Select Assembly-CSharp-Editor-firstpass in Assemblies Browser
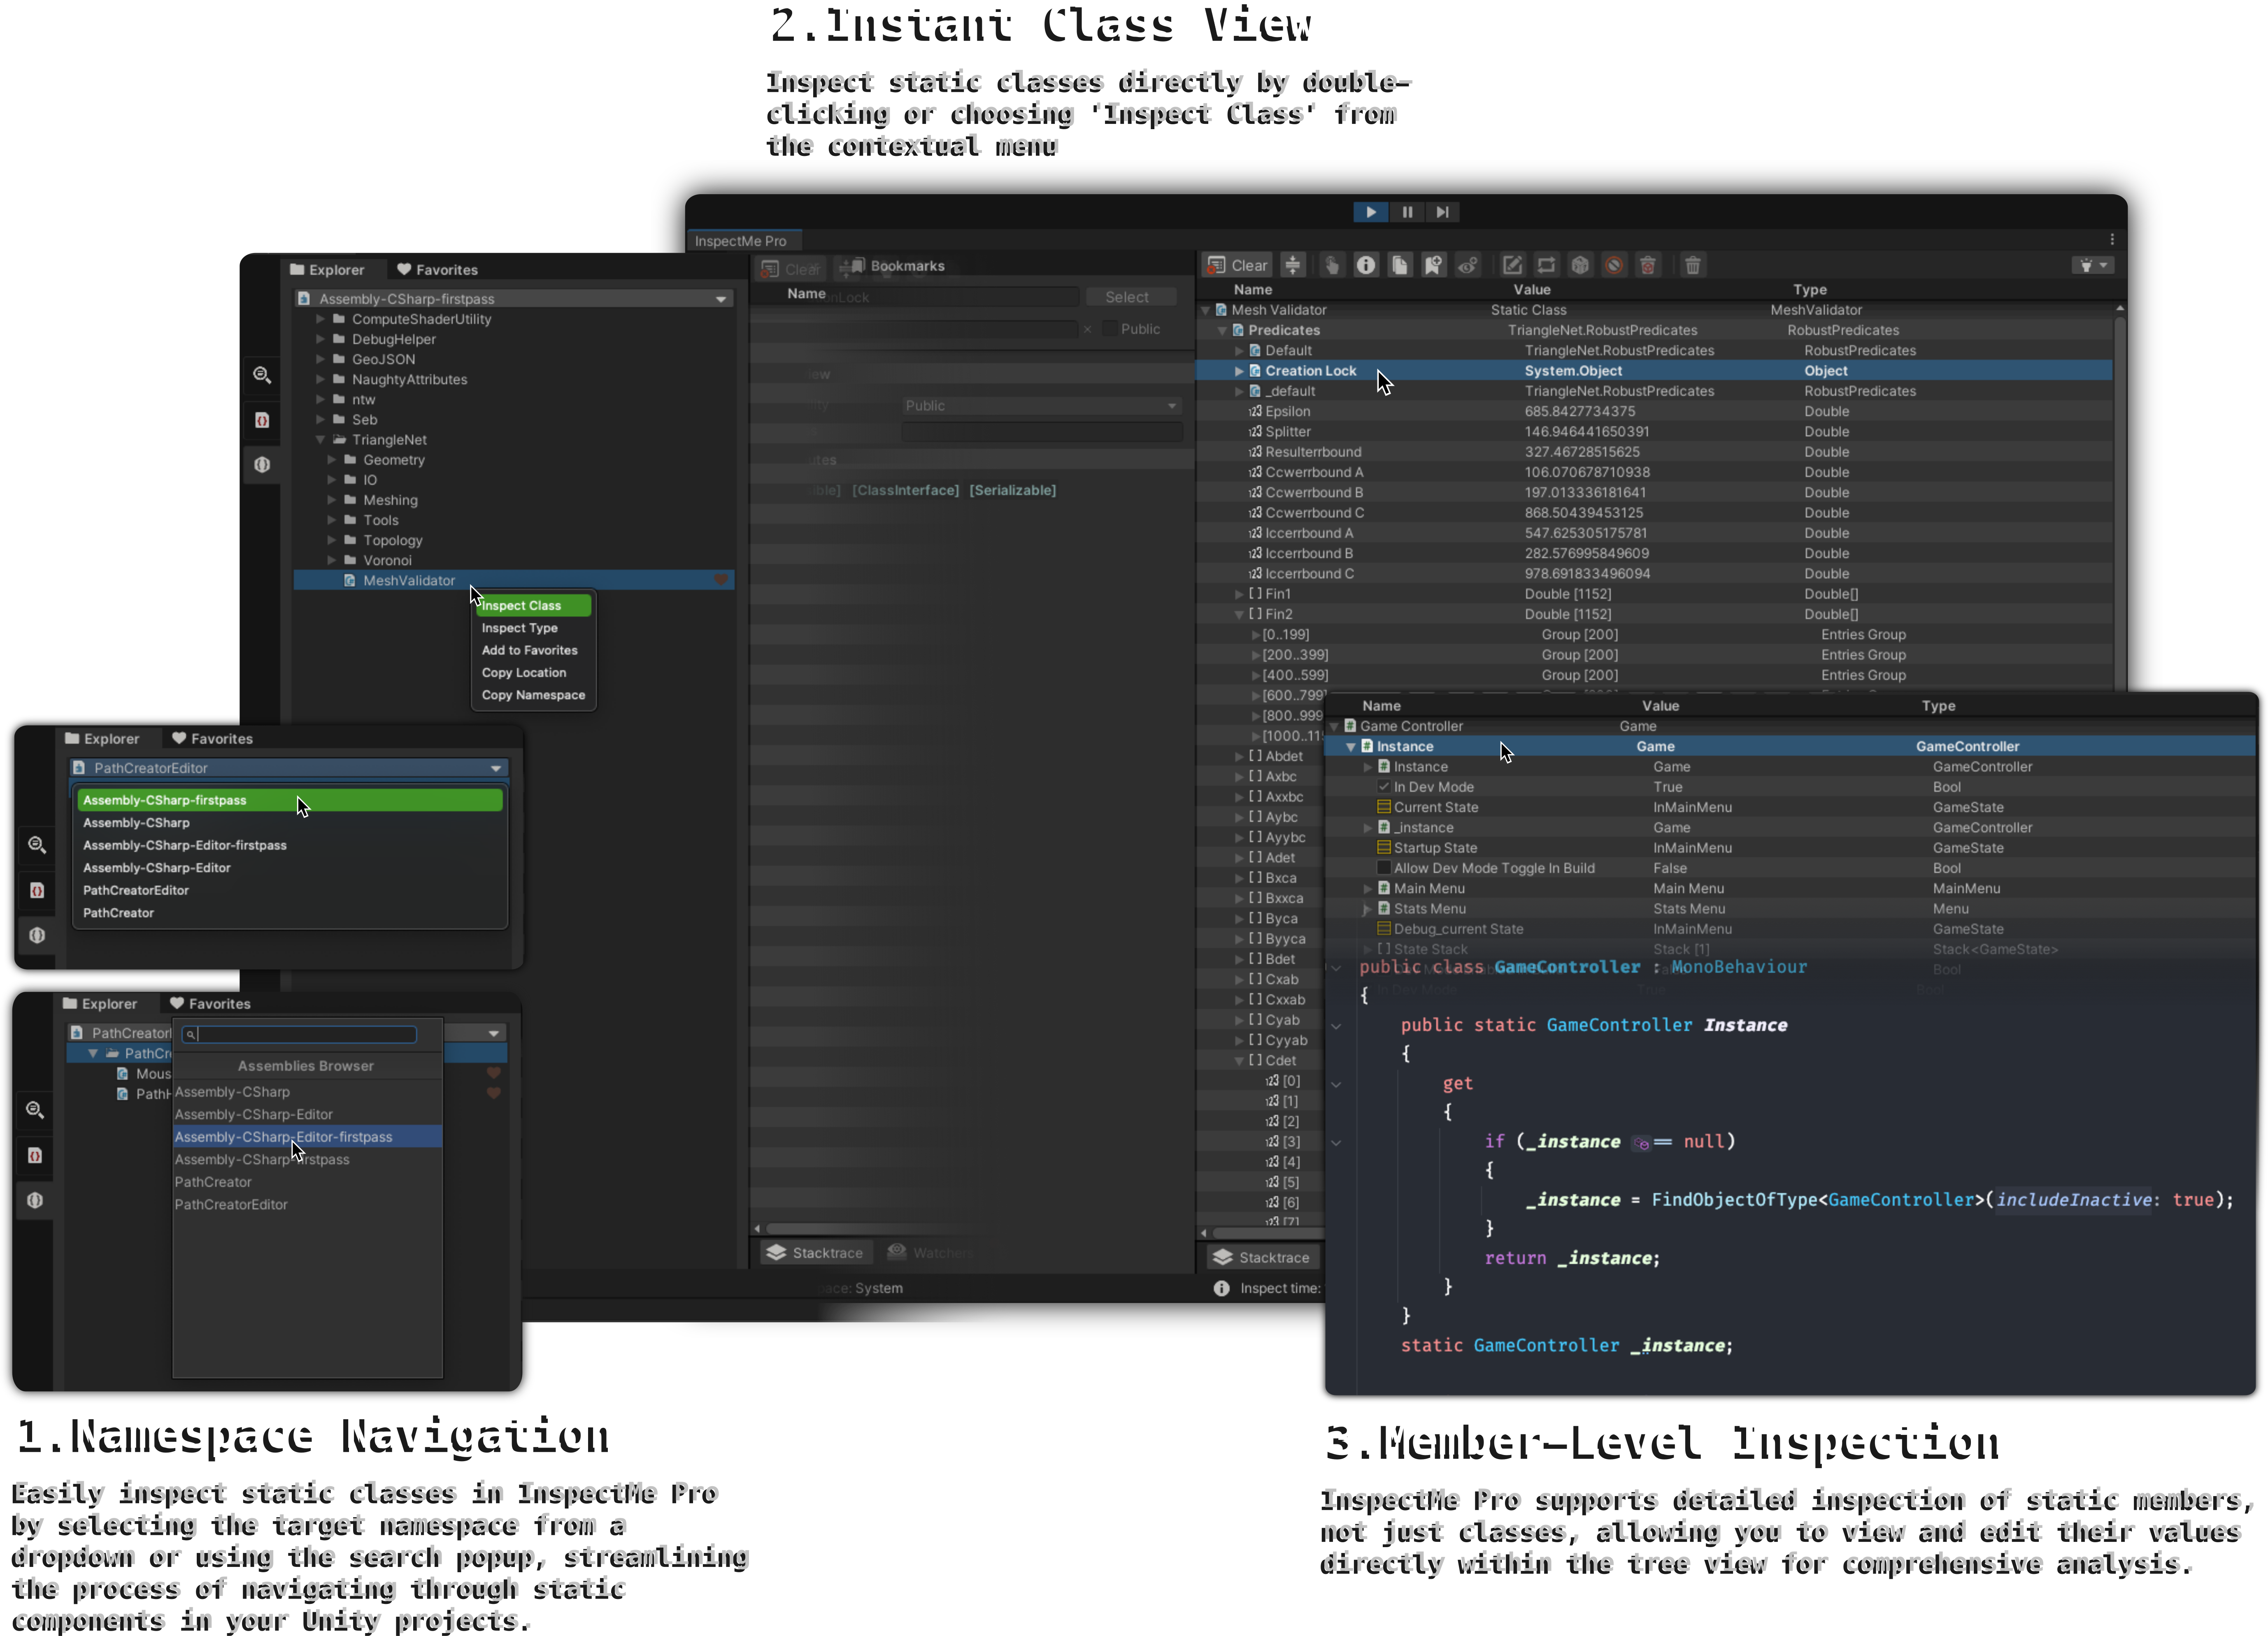 [307, 1137]
